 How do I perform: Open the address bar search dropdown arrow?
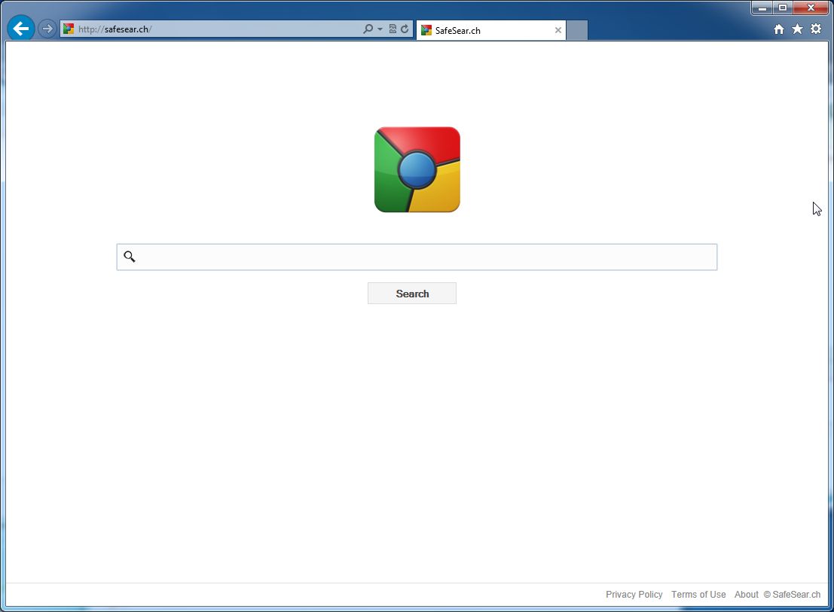(379, 29)
